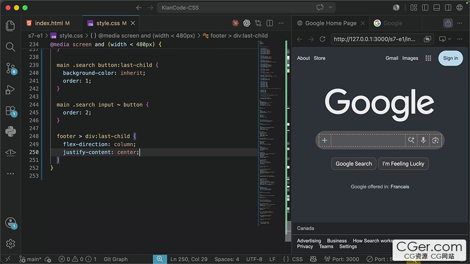Open the Manage gear icon
The width and height of the screenshot is (470, 264).
coord(11,244)
